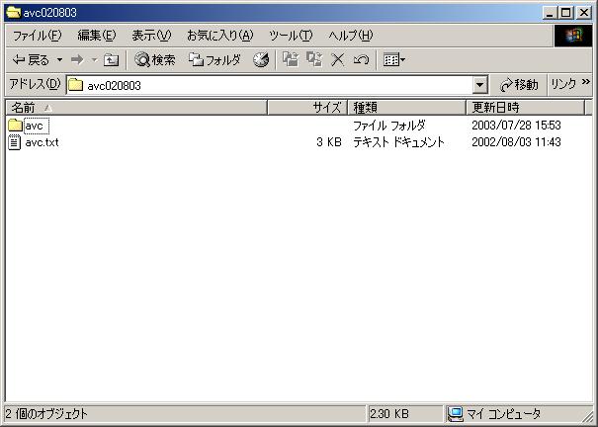Expand the address bar dropdown arrow
Viewport: 598px width, 427px height.
(x=480, y=85)
